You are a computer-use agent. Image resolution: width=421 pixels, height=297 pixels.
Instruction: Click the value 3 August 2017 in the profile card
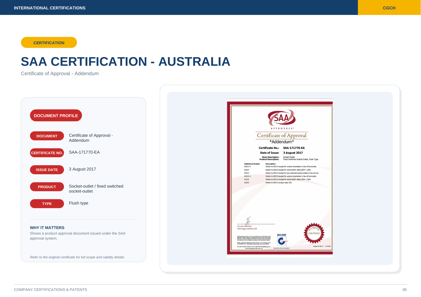click(x=82, y=169)
